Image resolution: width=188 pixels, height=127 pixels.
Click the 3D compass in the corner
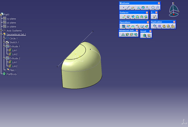pos(174,10)
